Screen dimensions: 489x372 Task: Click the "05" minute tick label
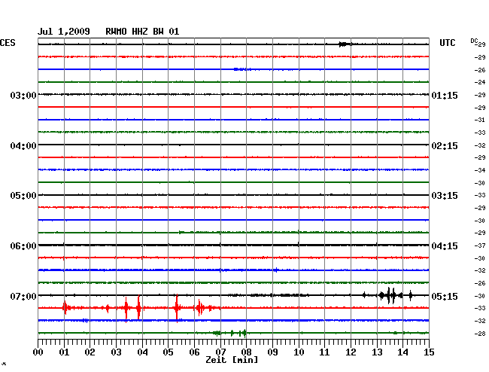(x=168, y=352)
